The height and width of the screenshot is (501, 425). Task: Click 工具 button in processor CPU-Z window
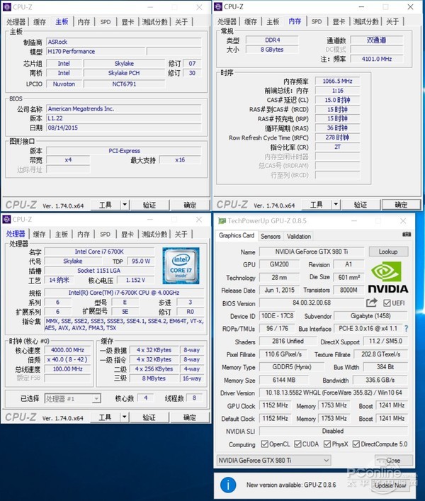105,417
